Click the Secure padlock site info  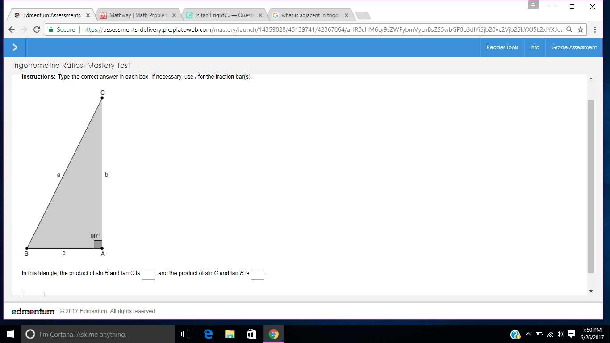(x=62, y=29)
